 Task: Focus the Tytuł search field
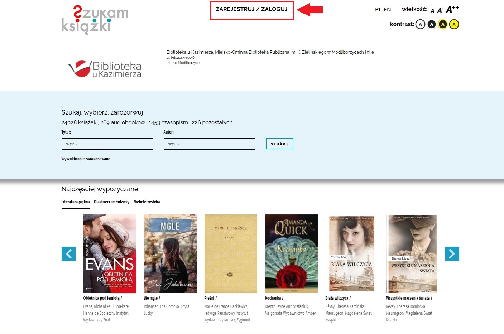[x=107, y=144]
